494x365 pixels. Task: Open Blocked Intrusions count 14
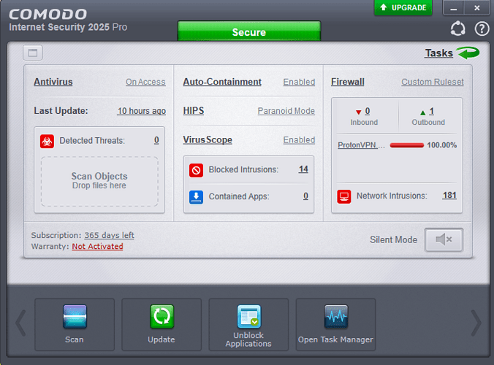303,169
